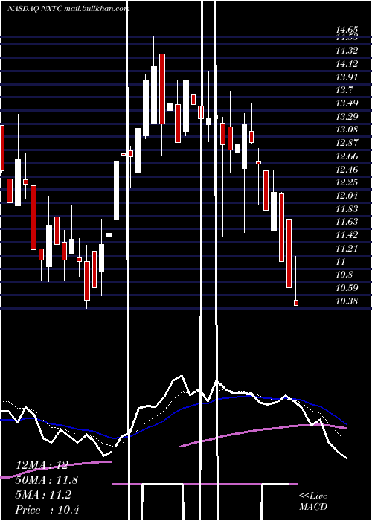Select the 13.49 price level label
The height and width of the screenshot is (521, 372).
(347, 103)
